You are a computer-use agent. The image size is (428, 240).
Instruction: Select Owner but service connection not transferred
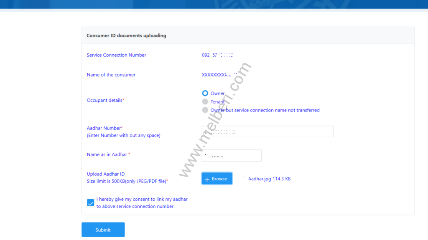tap(205, 110)
